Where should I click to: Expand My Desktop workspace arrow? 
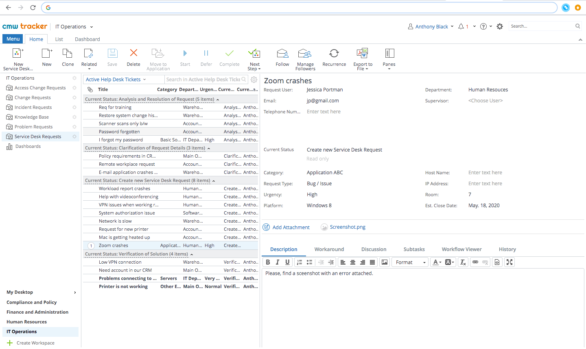click(x=75, y=293)
